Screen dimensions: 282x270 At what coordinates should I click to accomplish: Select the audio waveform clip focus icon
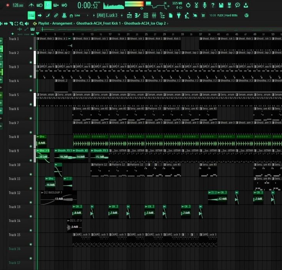click(x=20, y=29)
